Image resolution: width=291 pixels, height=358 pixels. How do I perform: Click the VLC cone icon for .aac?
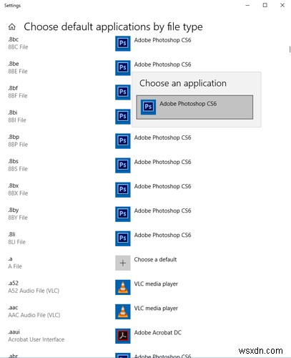(123, 311)
